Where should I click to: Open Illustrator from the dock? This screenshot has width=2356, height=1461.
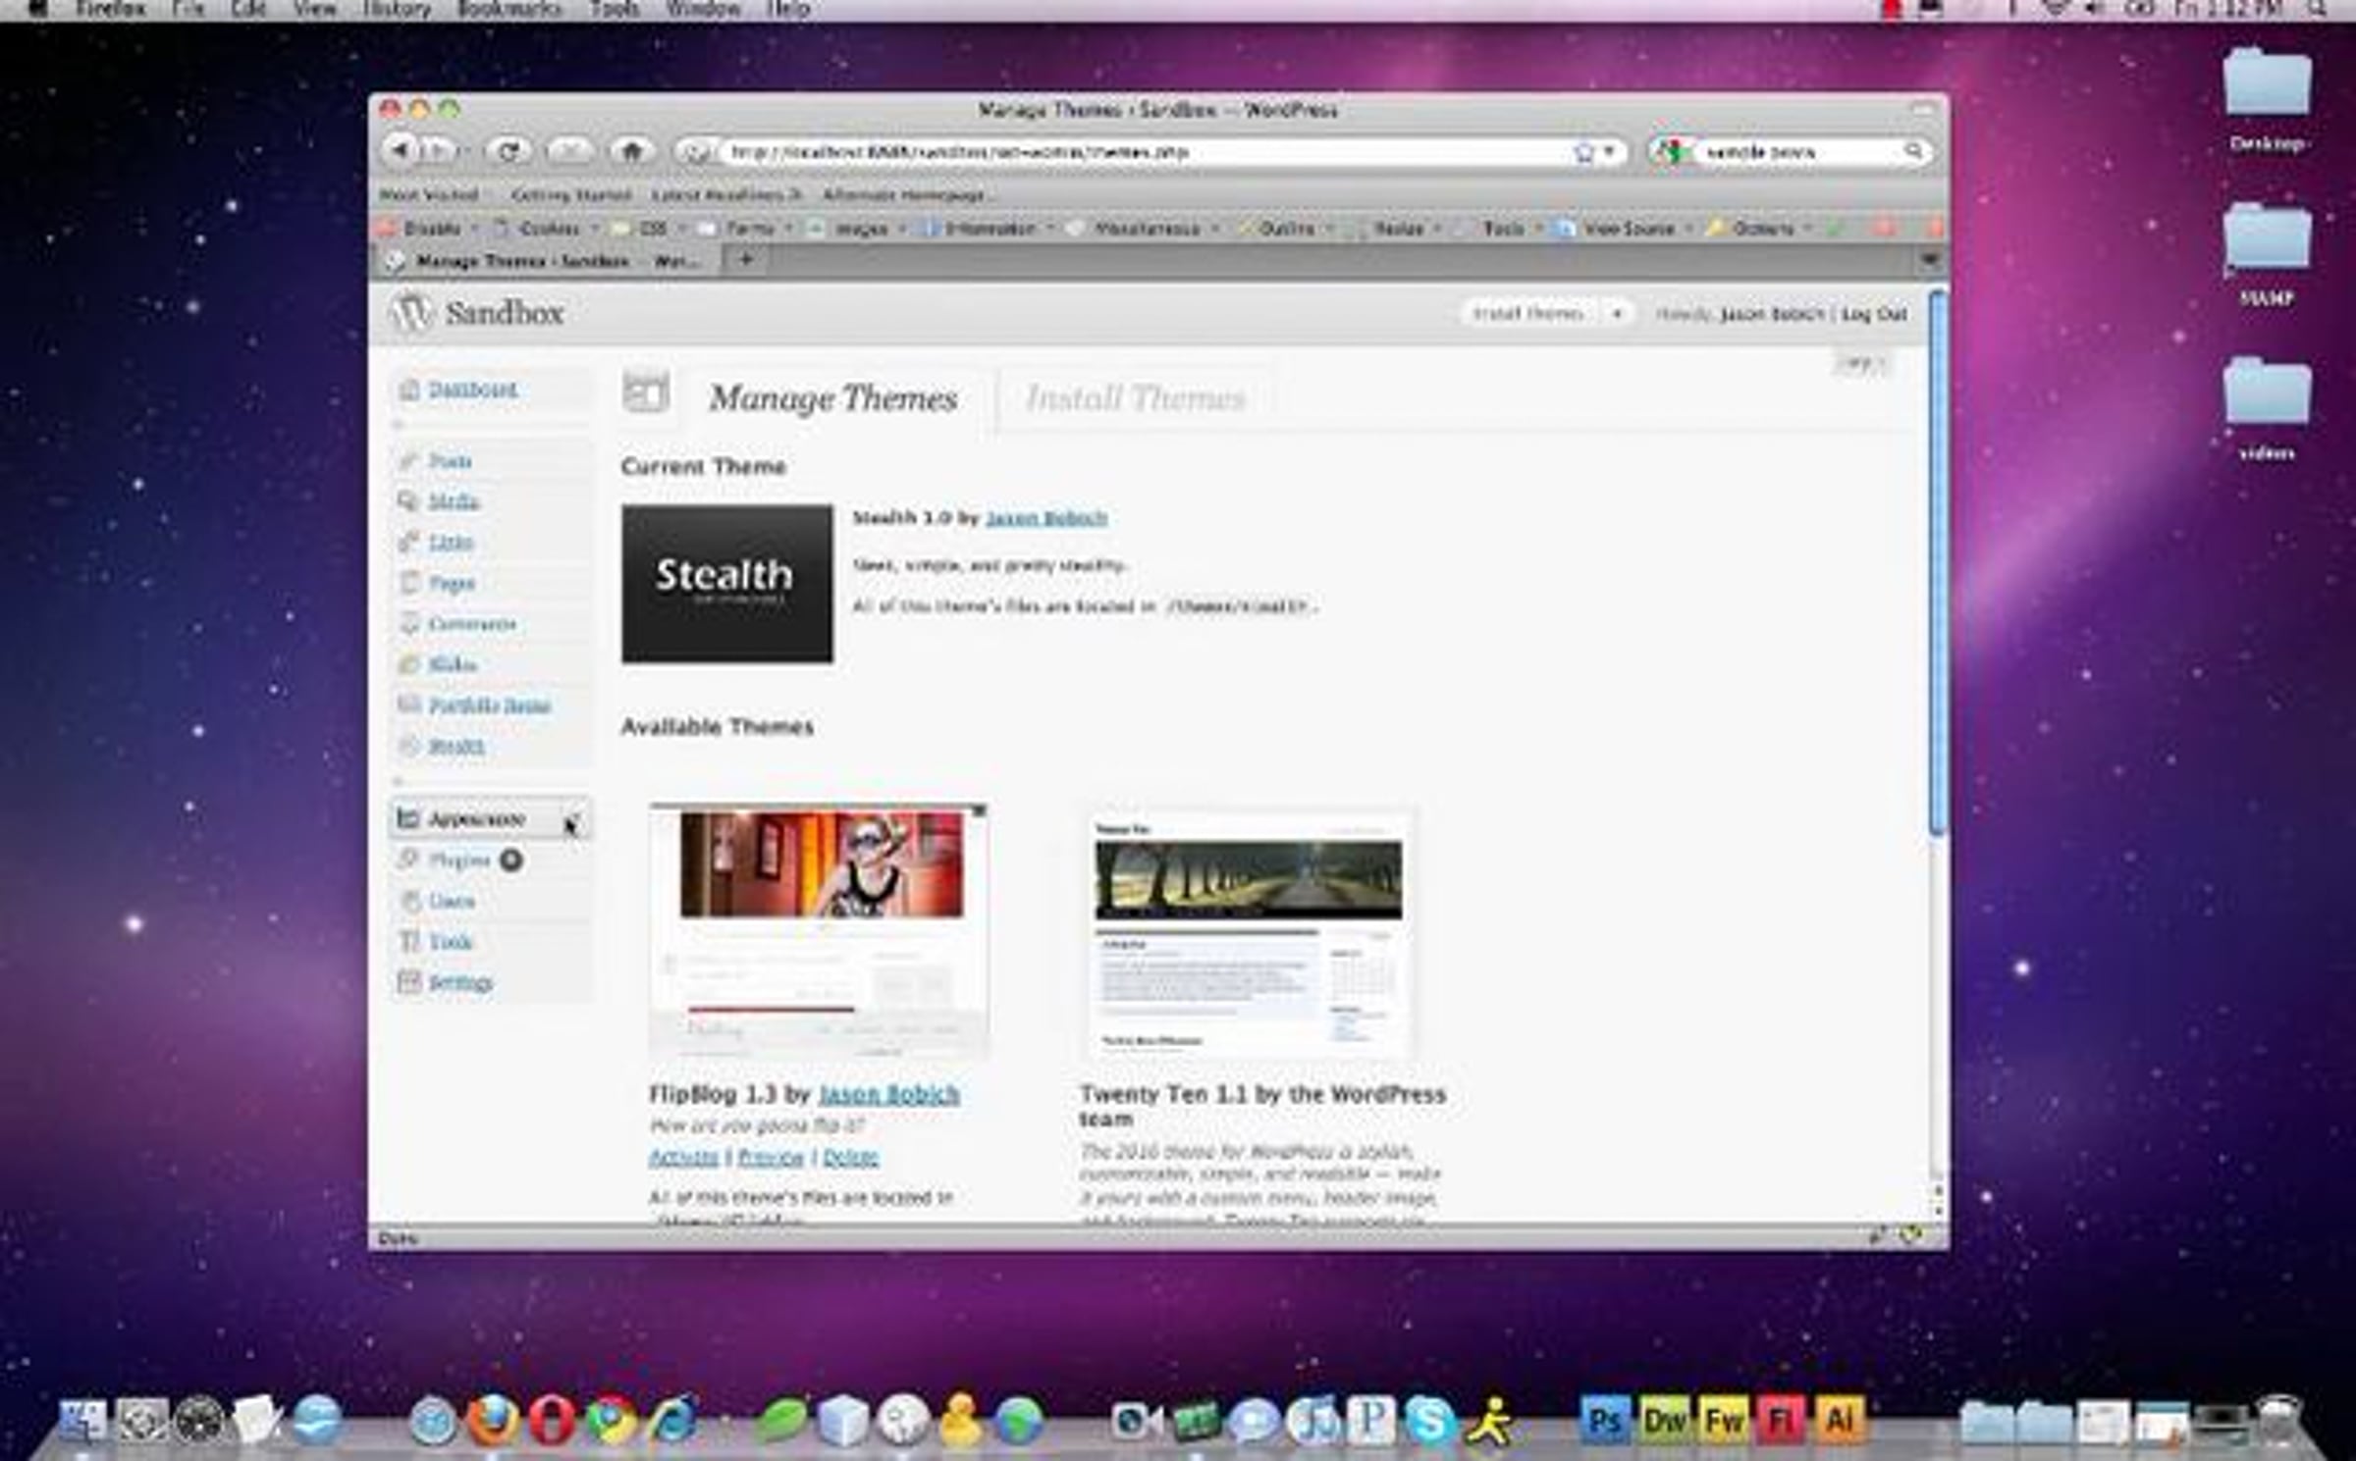[x=1839, y=1420]
